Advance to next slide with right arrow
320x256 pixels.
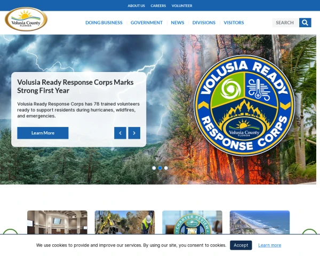134,133
